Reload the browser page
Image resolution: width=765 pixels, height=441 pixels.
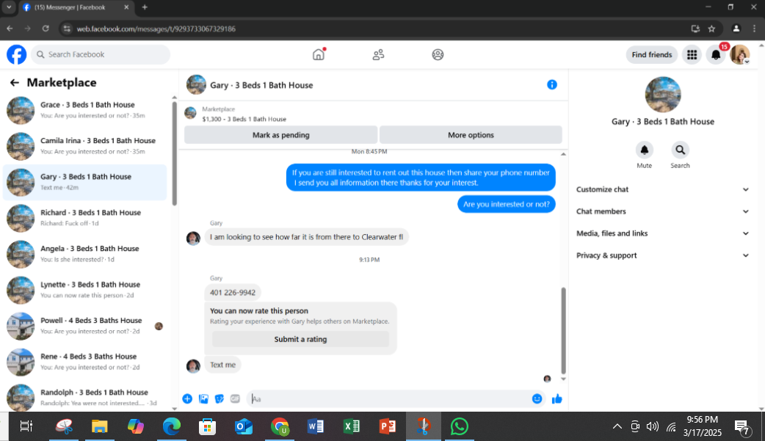coord(46,29)
